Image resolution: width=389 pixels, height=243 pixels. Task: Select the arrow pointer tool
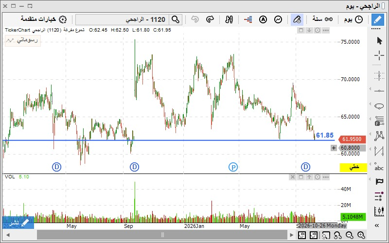pyautogui.click(x=379, y=41)
